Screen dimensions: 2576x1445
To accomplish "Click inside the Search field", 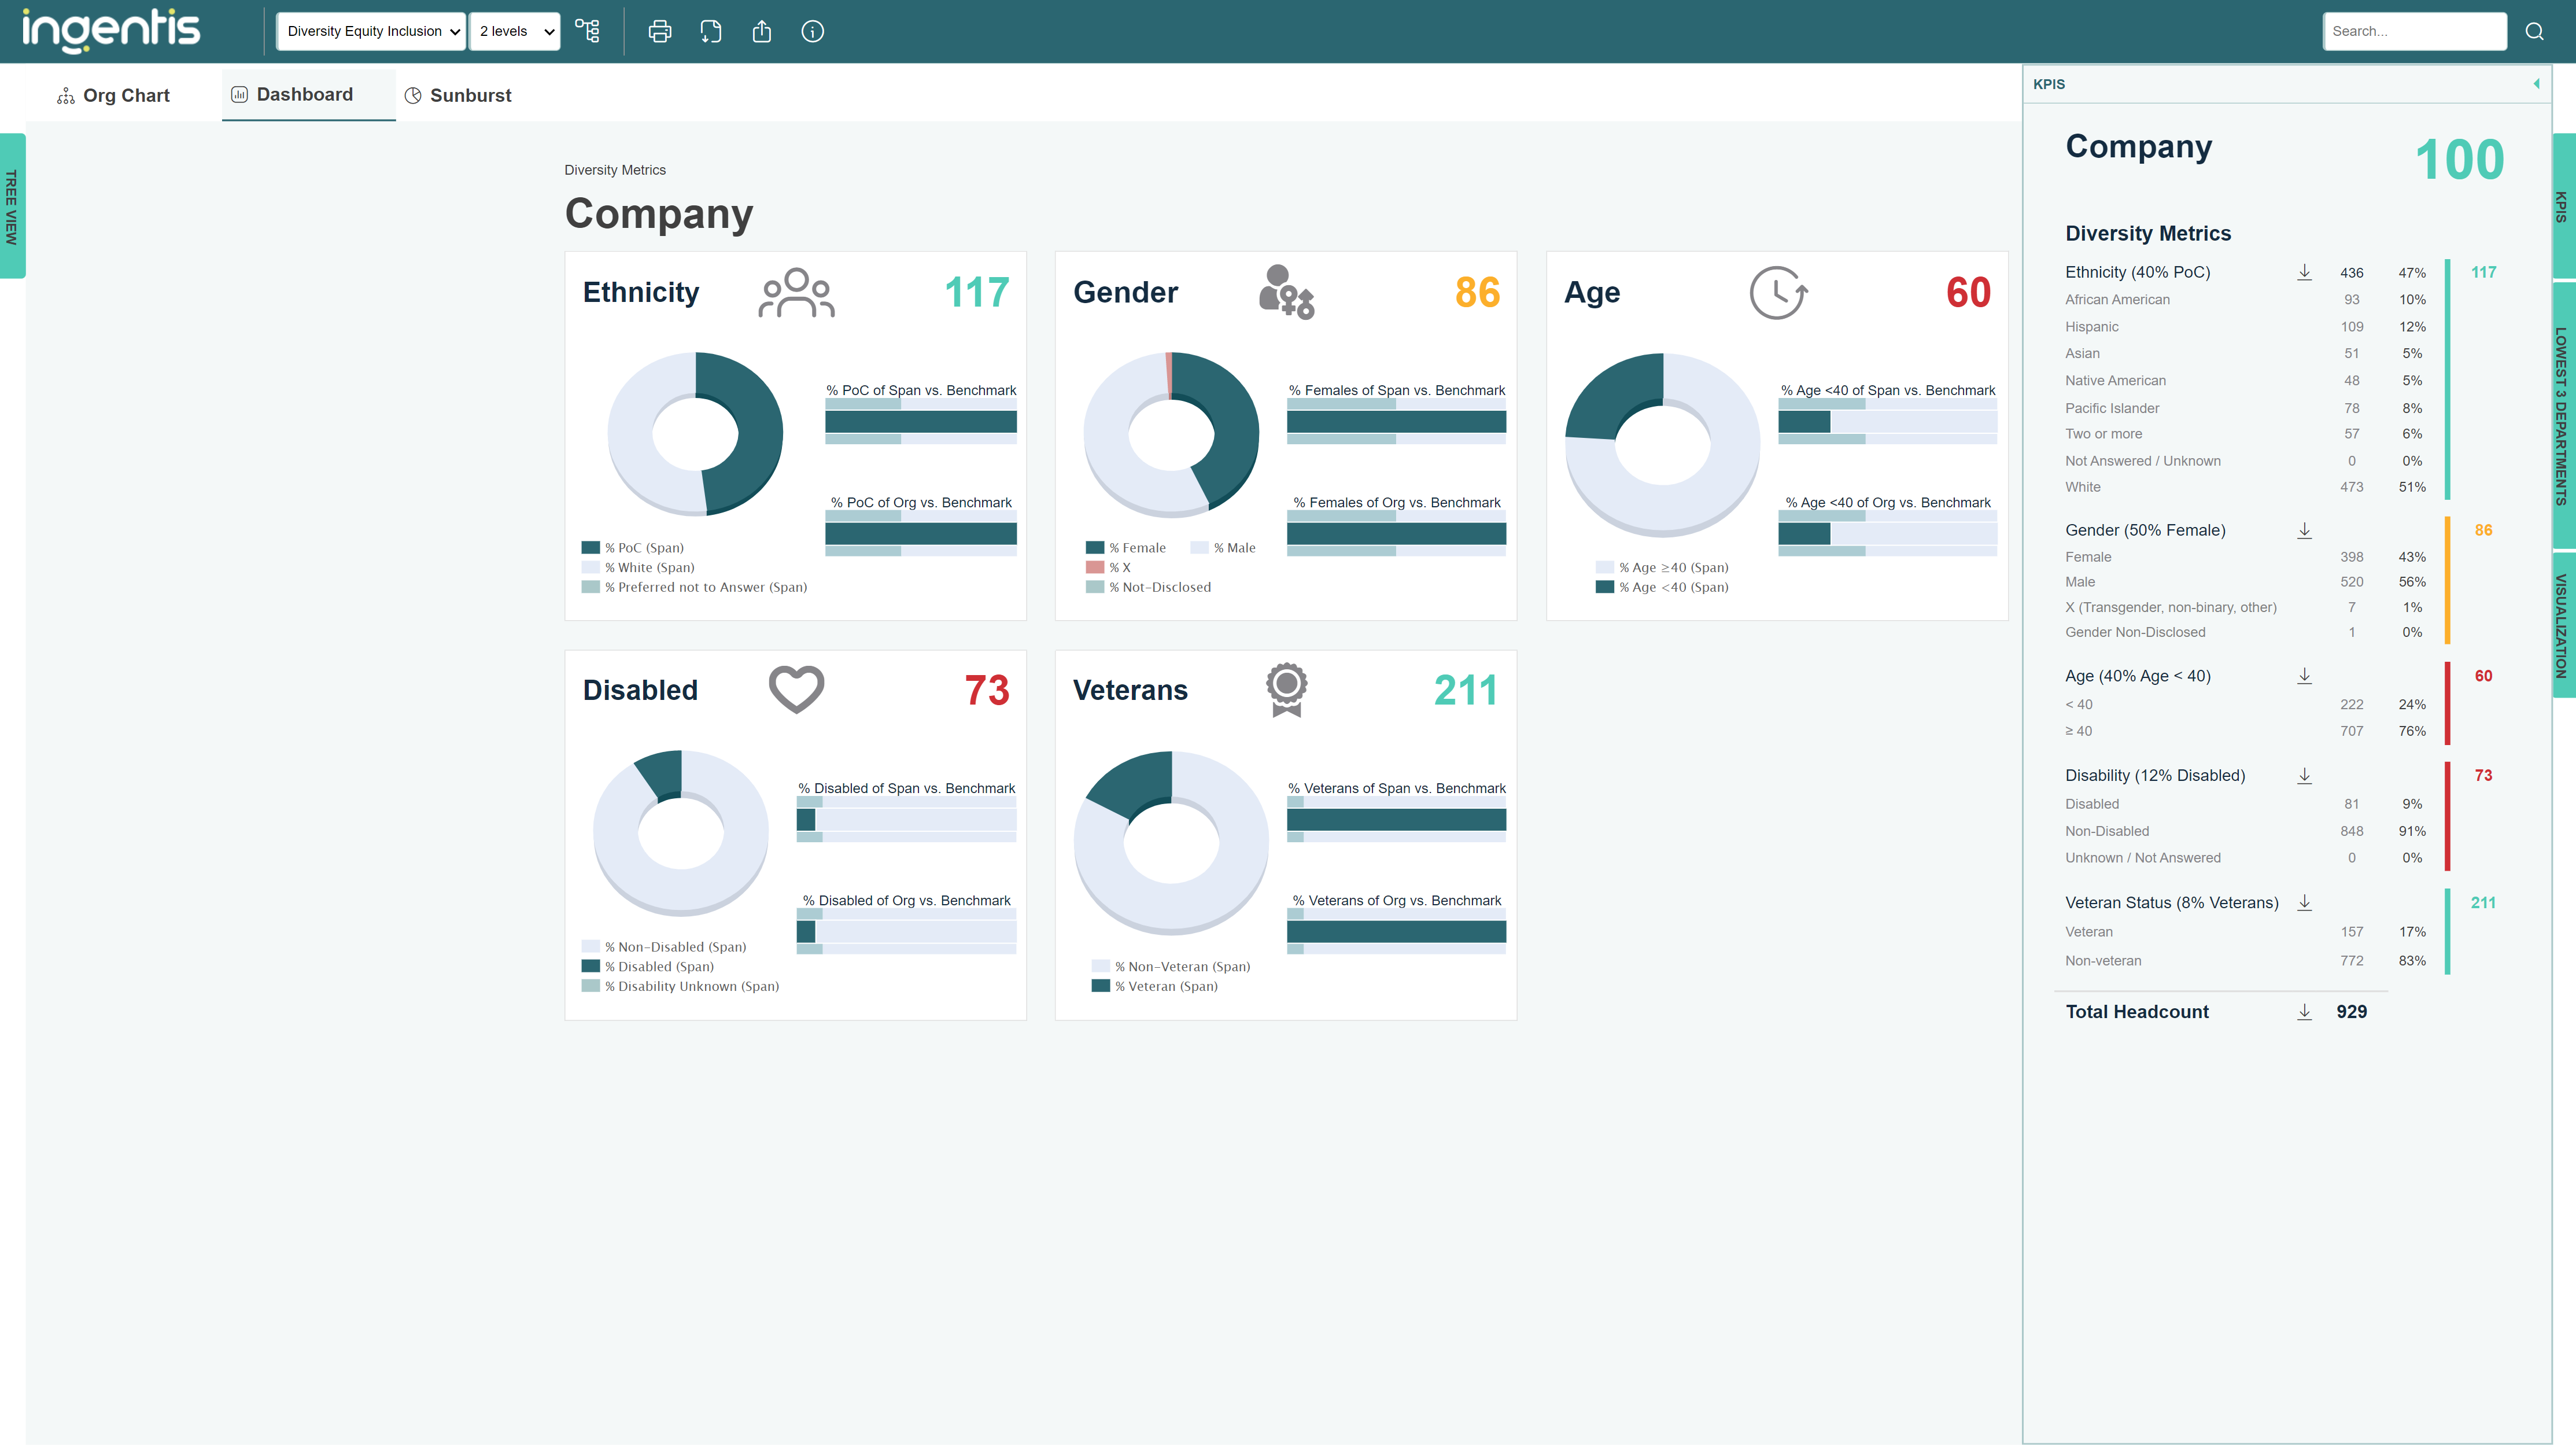I will (2413, 31).
